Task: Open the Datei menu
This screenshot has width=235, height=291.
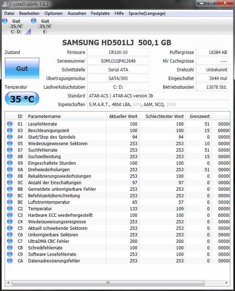Action: [x=9, y=13]
